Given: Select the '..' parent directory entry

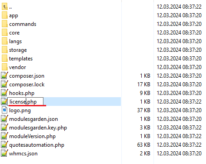Looking at the screenshot, I should click(10, 7).
